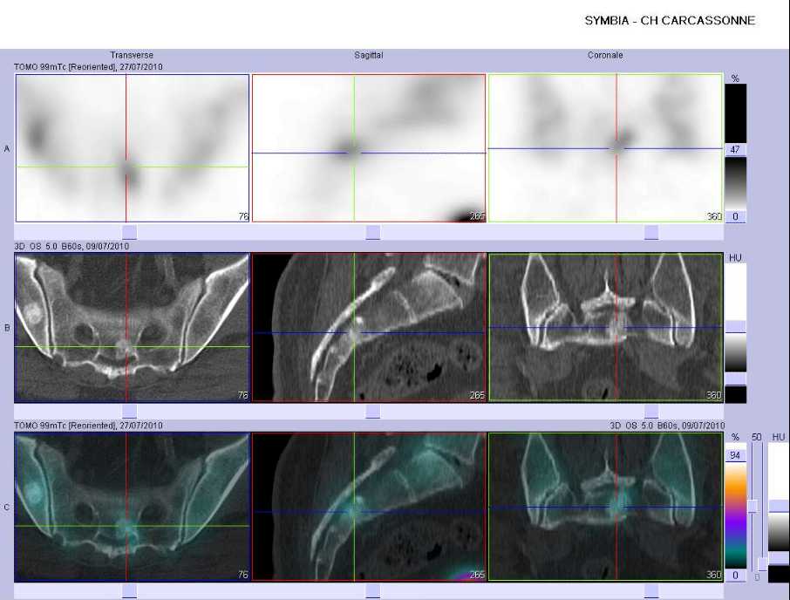Click the row A lower threshold value 0
This screenshot has width=790, height=600.
735,216
